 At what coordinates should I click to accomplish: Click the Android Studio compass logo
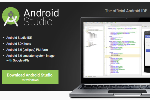11,17
